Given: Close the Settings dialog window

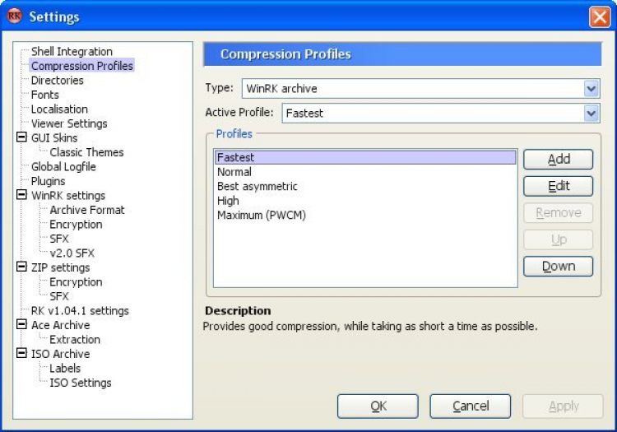Looking at the screenshot, I should 599,17.
